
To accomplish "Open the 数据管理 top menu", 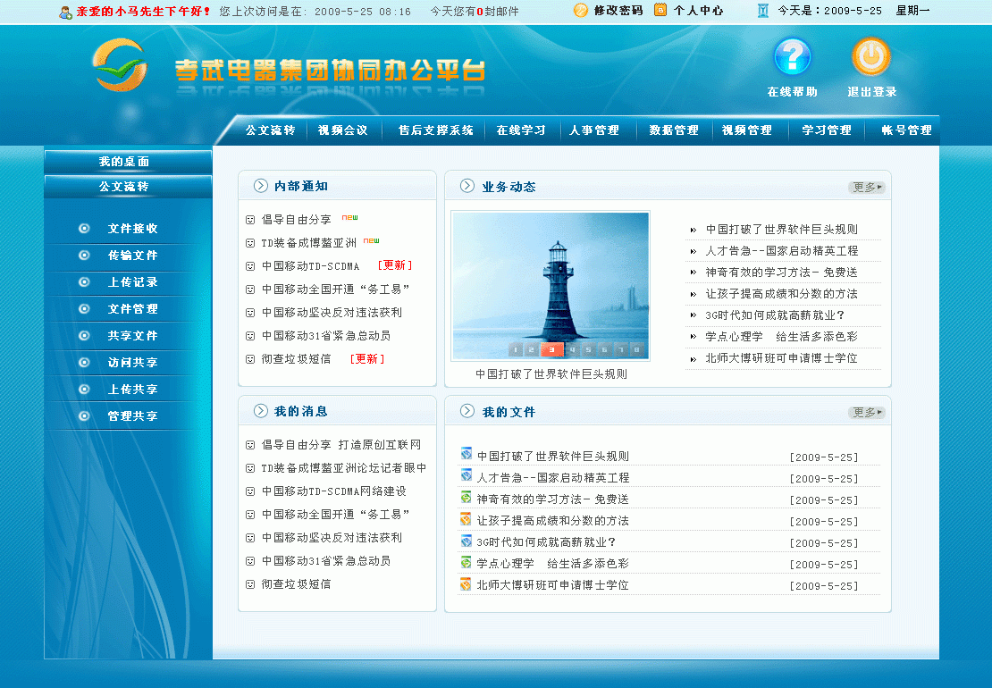I will pyautogui.click(x=674, y=130).
